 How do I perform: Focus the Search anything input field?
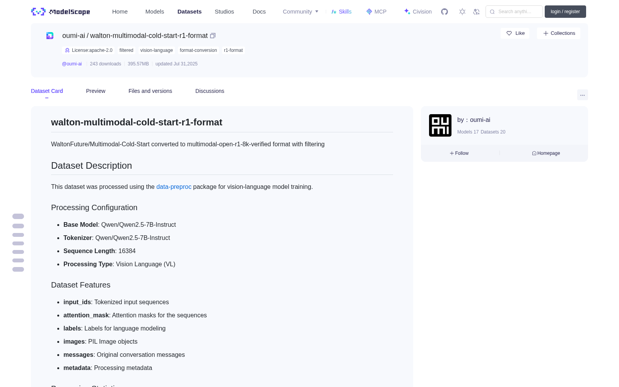click(514, 12)
